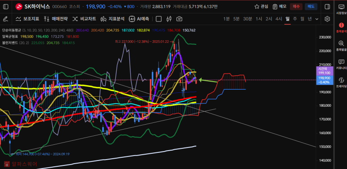Toggle the right sidebar panel icon
The width and height of the screenshot is (347, 169).
[327, 7]
